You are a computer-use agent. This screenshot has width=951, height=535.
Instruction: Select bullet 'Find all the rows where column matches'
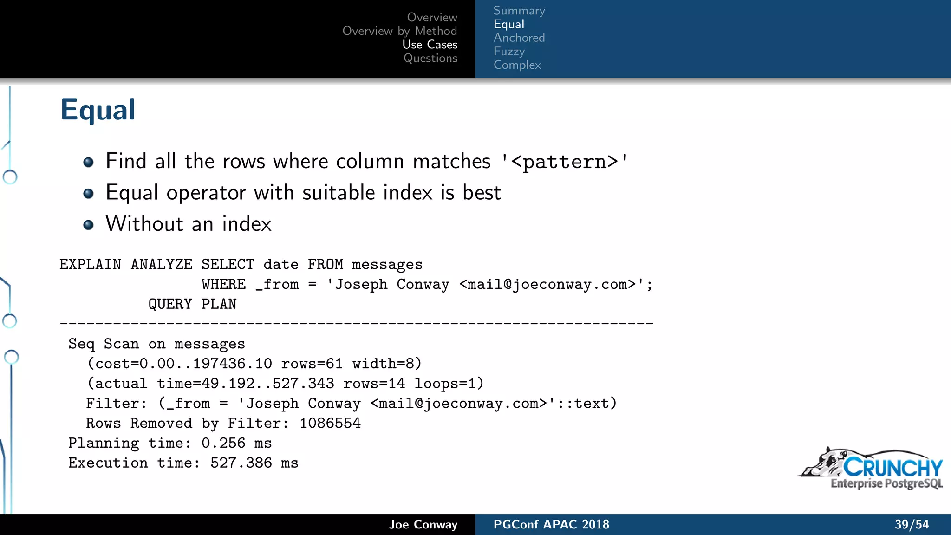coord(367,161)
